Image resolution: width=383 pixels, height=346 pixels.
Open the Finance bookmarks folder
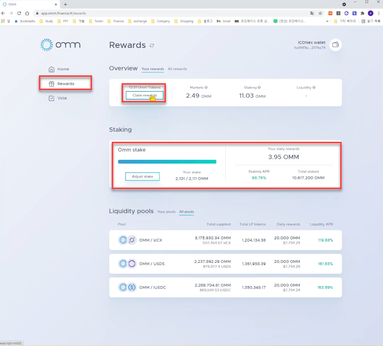116,21
